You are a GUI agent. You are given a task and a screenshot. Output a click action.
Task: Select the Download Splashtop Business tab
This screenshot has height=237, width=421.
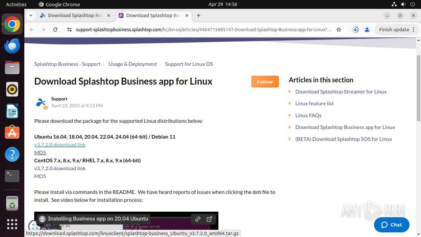tap(153, 15)
